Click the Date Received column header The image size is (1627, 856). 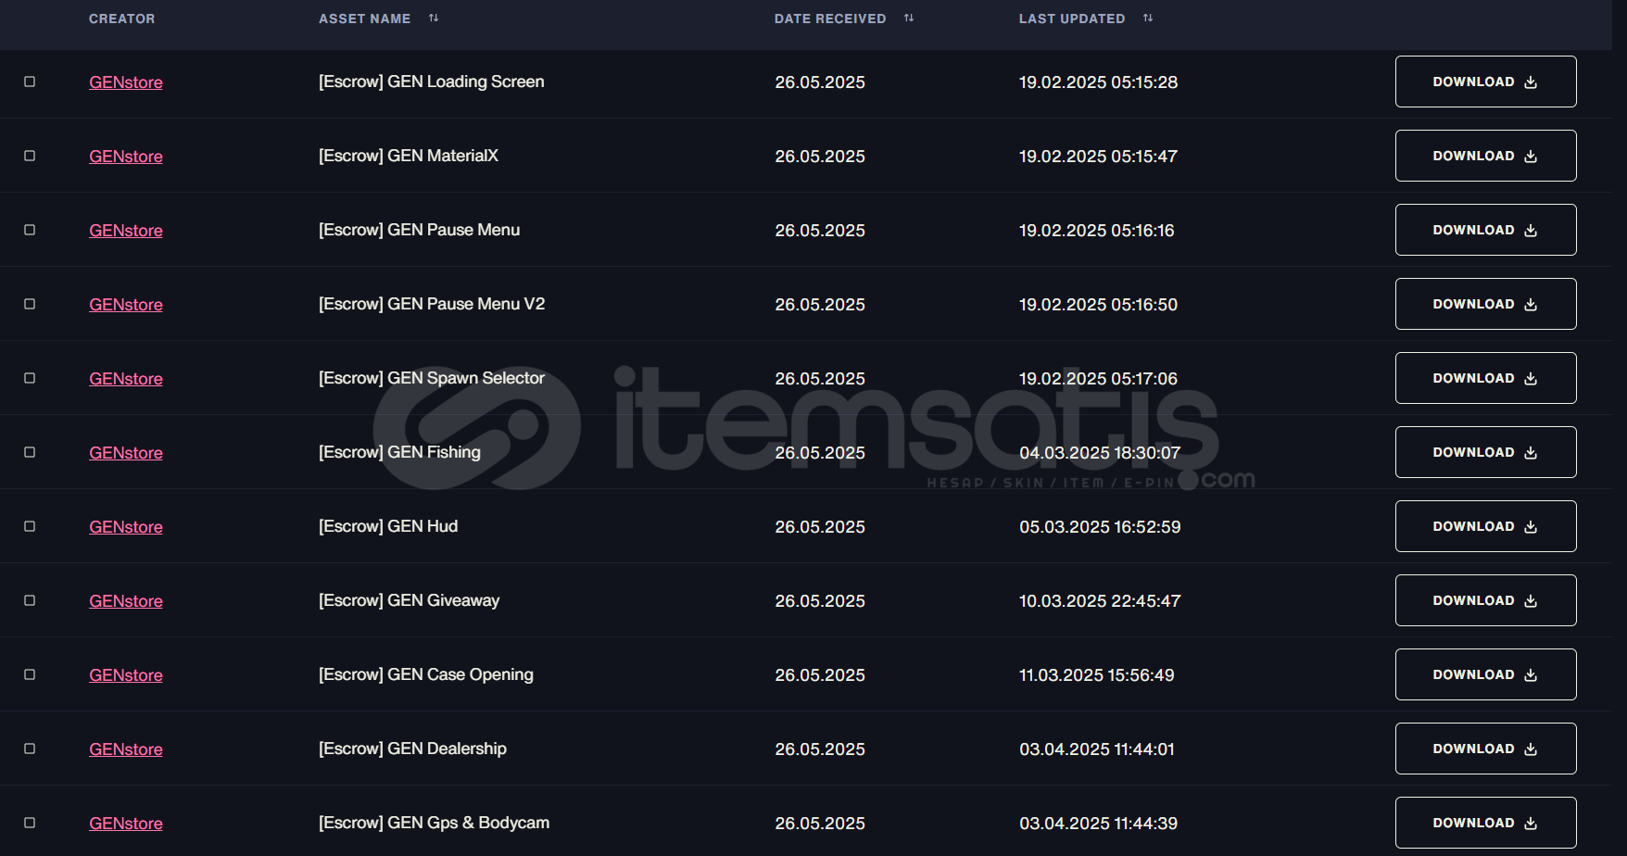[829, 19]
